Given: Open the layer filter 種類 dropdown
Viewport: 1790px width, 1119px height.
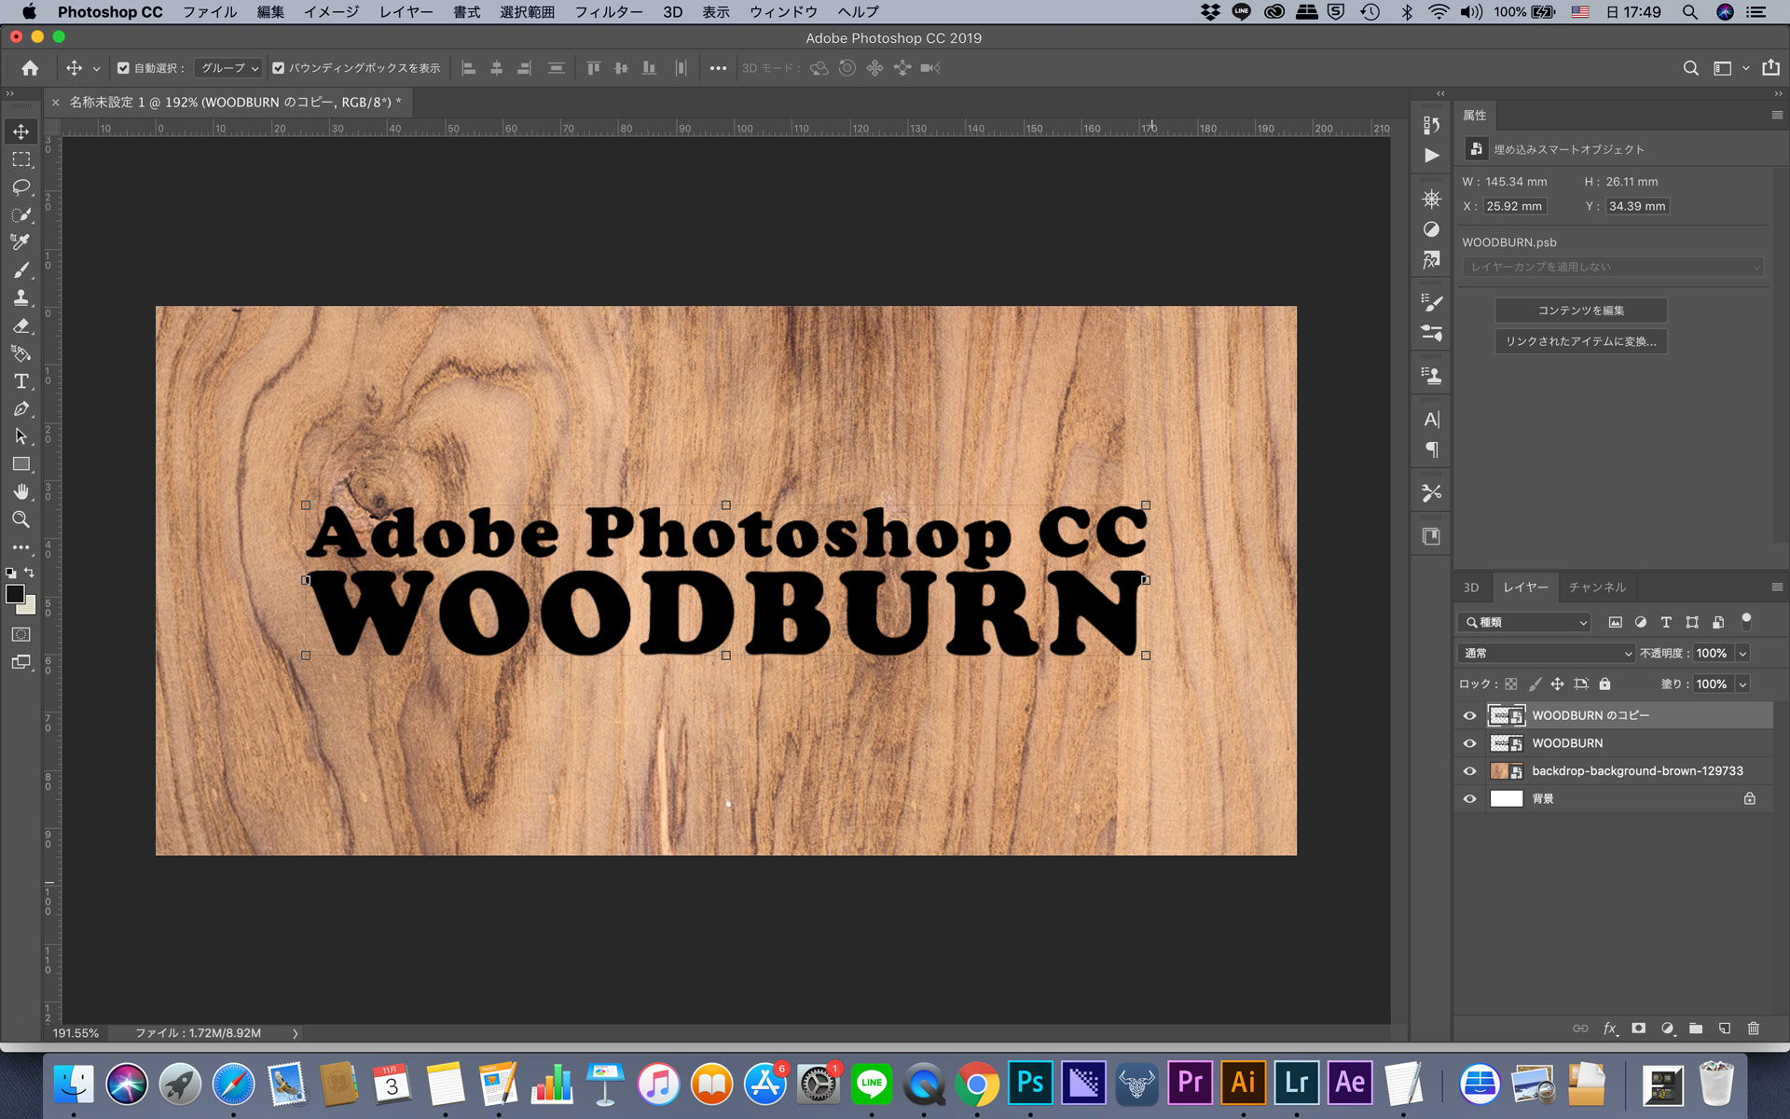Looking at the screenshot, I should tap(1524, 622).
